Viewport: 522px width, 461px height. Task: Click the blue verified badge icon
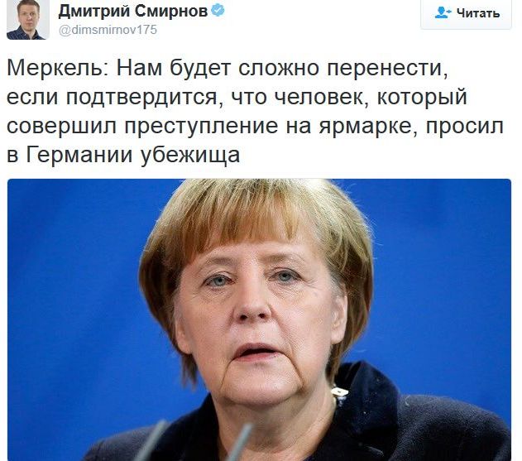click(x=218, y=11)
